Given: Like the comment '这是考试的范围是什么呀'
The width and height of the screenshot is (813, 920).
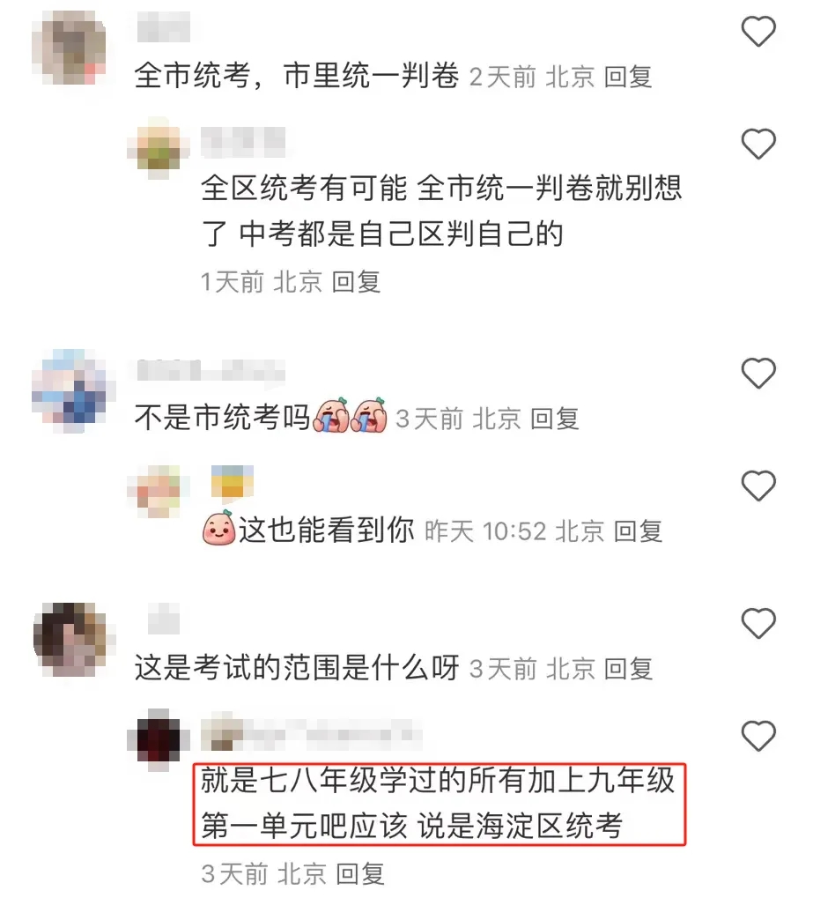Looking at the screenshot, I should (x=758, y=623).
